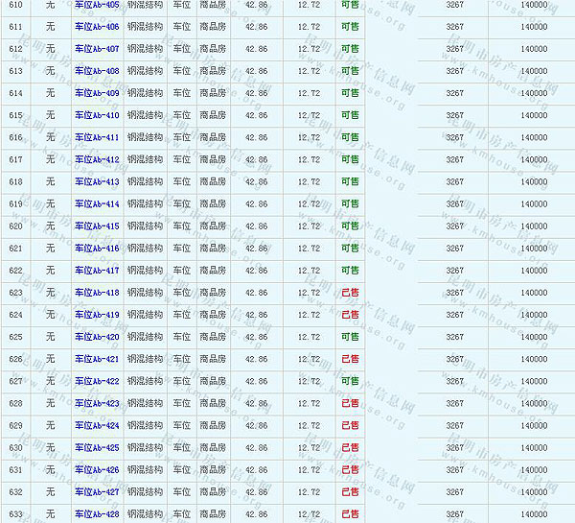Viewport: 575px width, 523px height.
Task: Open the 车位Ab-417 link
Action: [x=97, y=271]
